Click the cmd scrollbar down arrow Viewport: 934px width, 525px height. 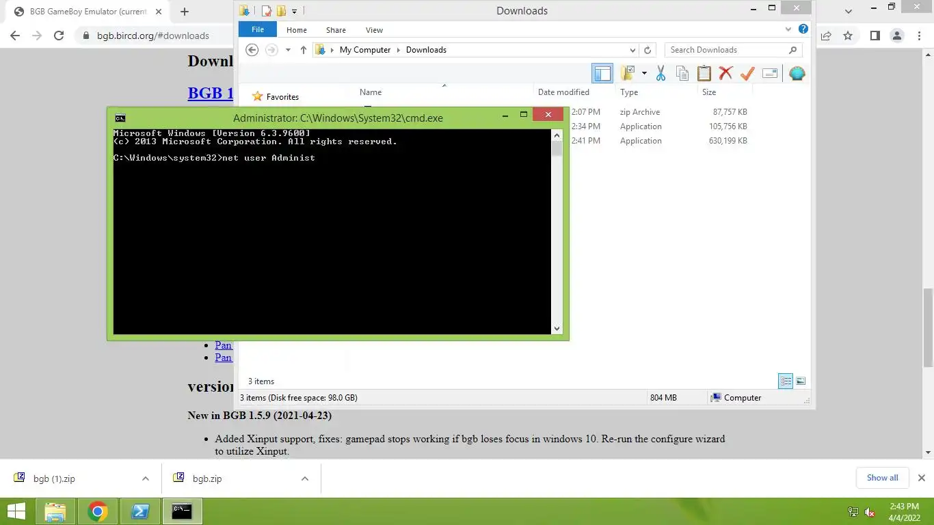(557, 329)
